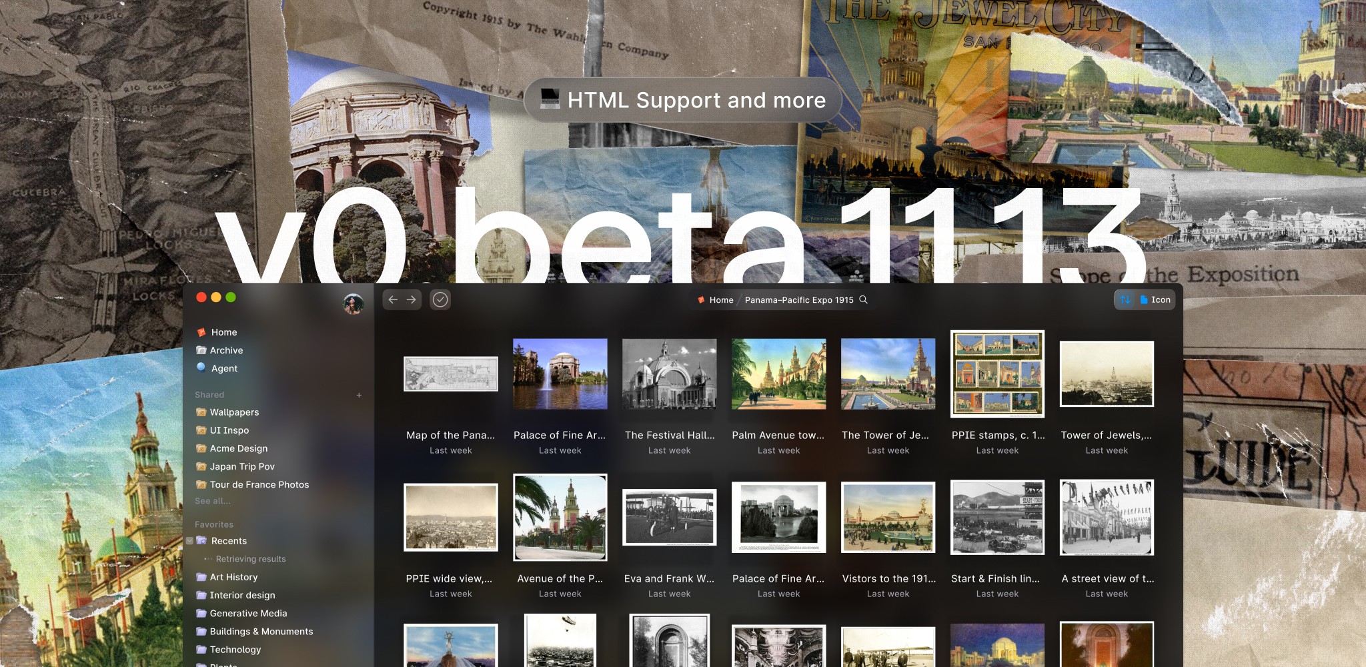Open the user profile avatar
The height and width of the screenshot is (667, 1366).
coord(354,303)
